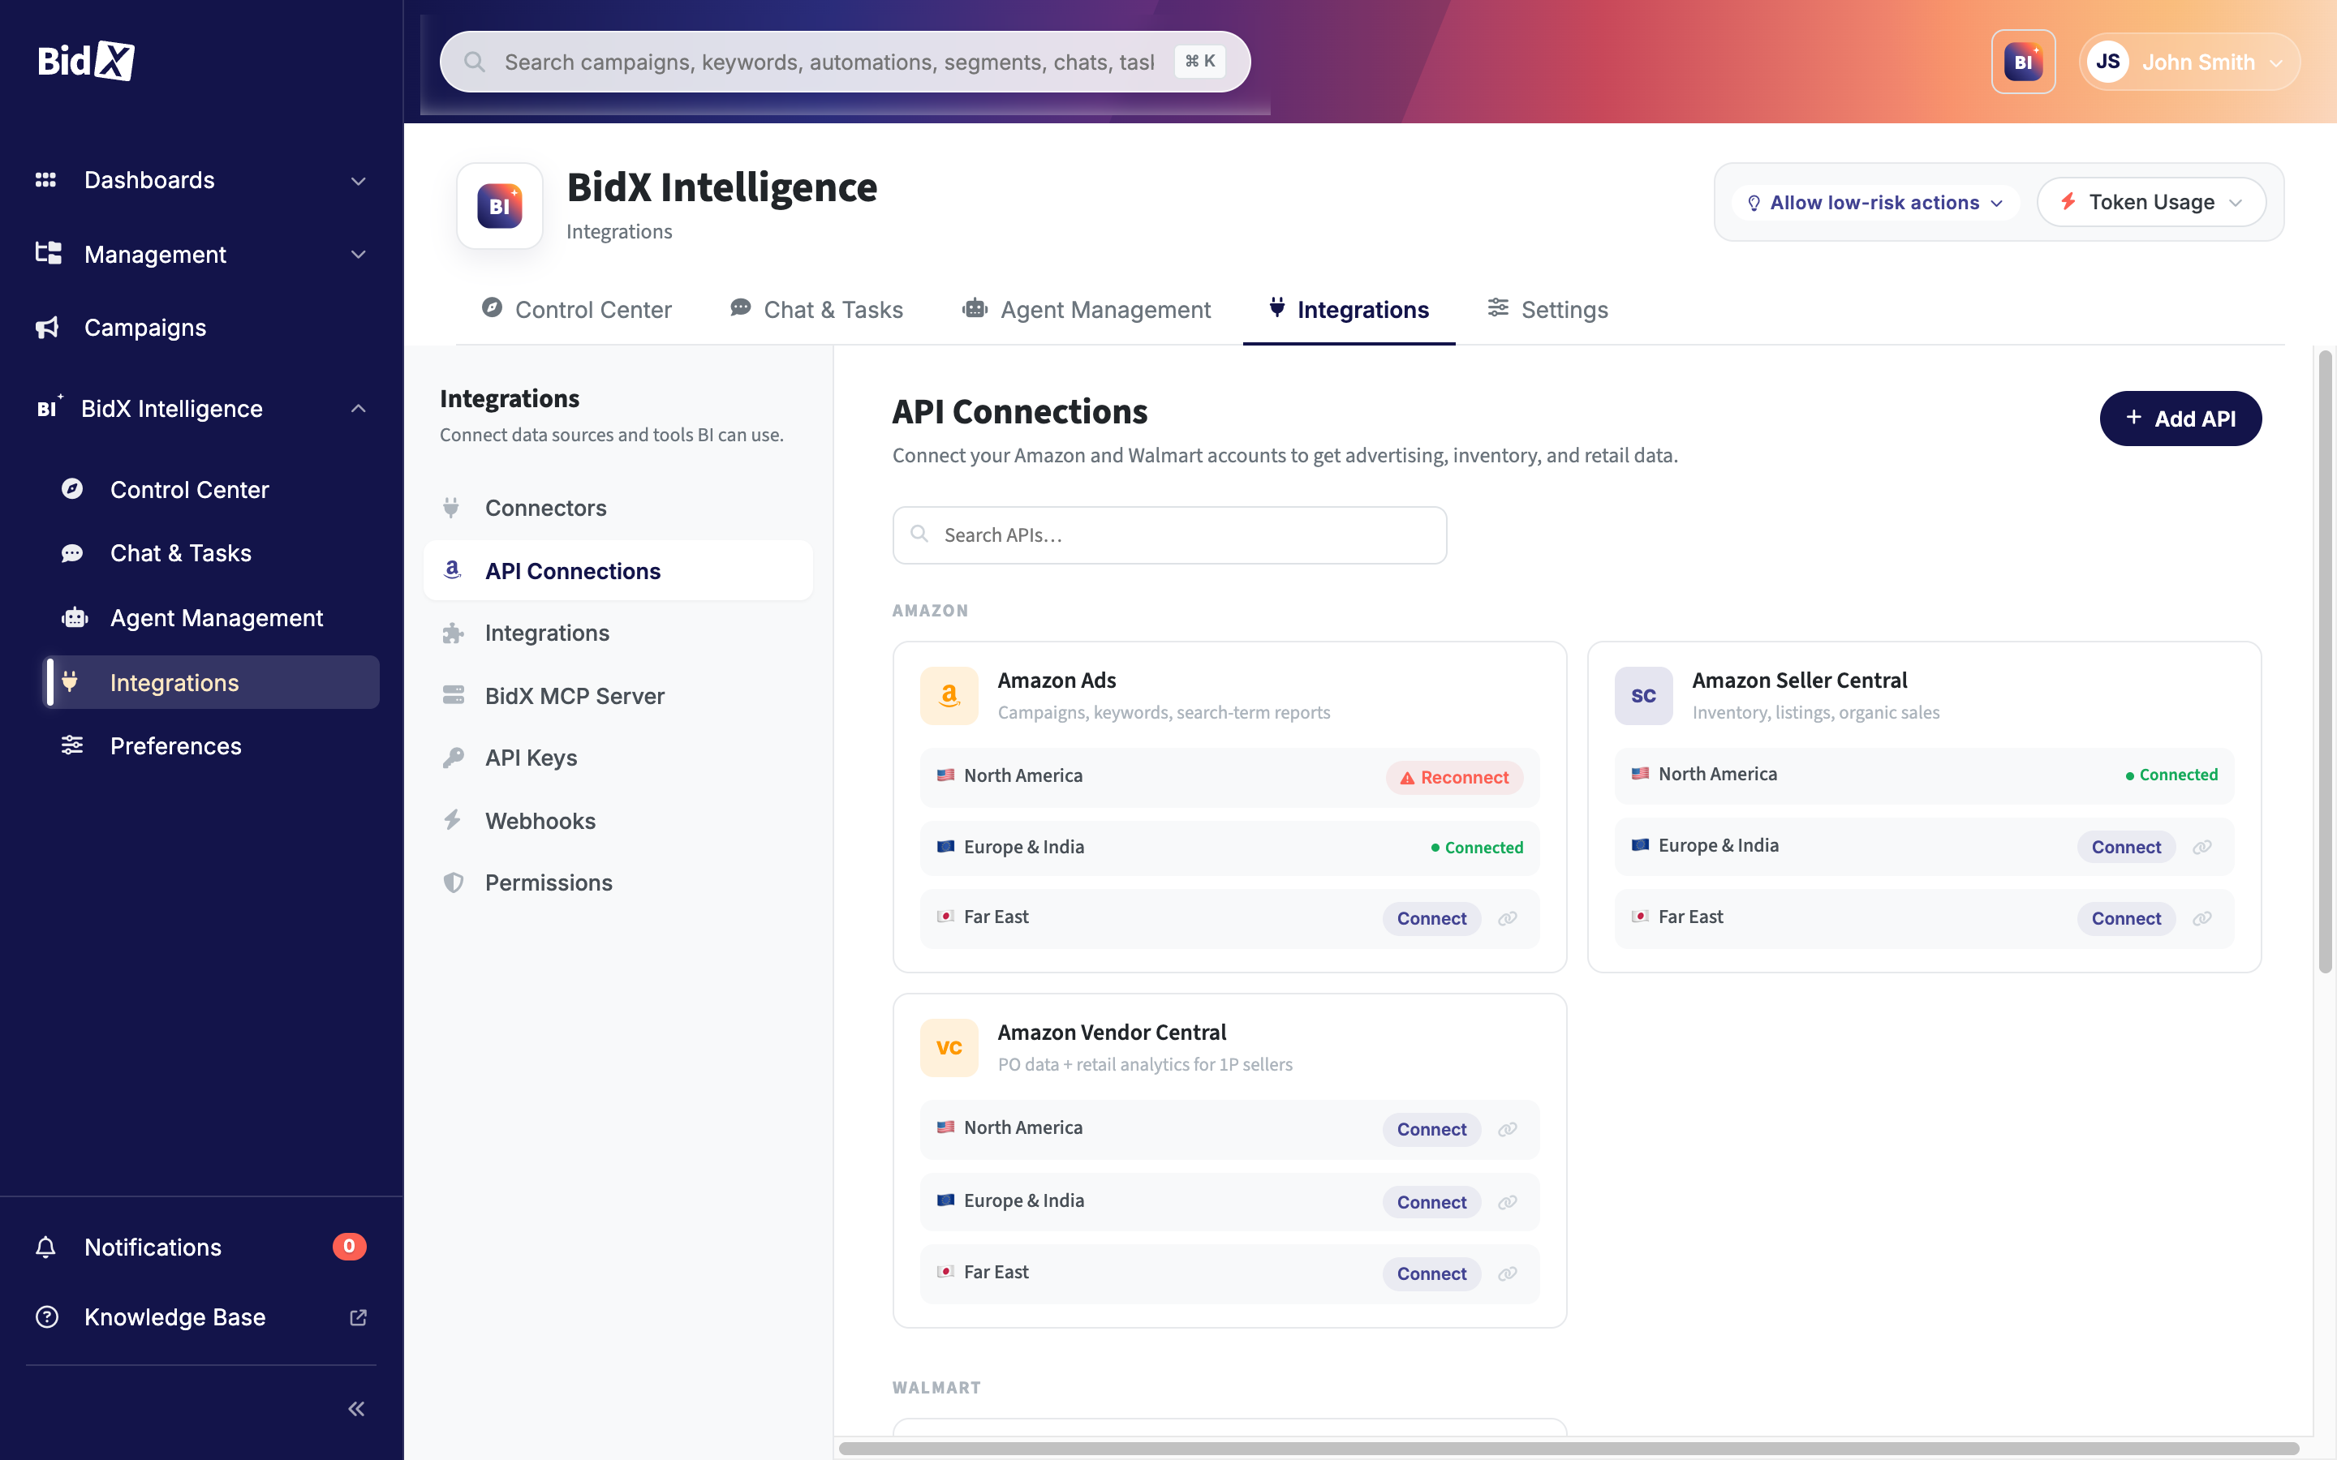
Task: Expand the Management menu chevron
Action: (x=359, y=254)
